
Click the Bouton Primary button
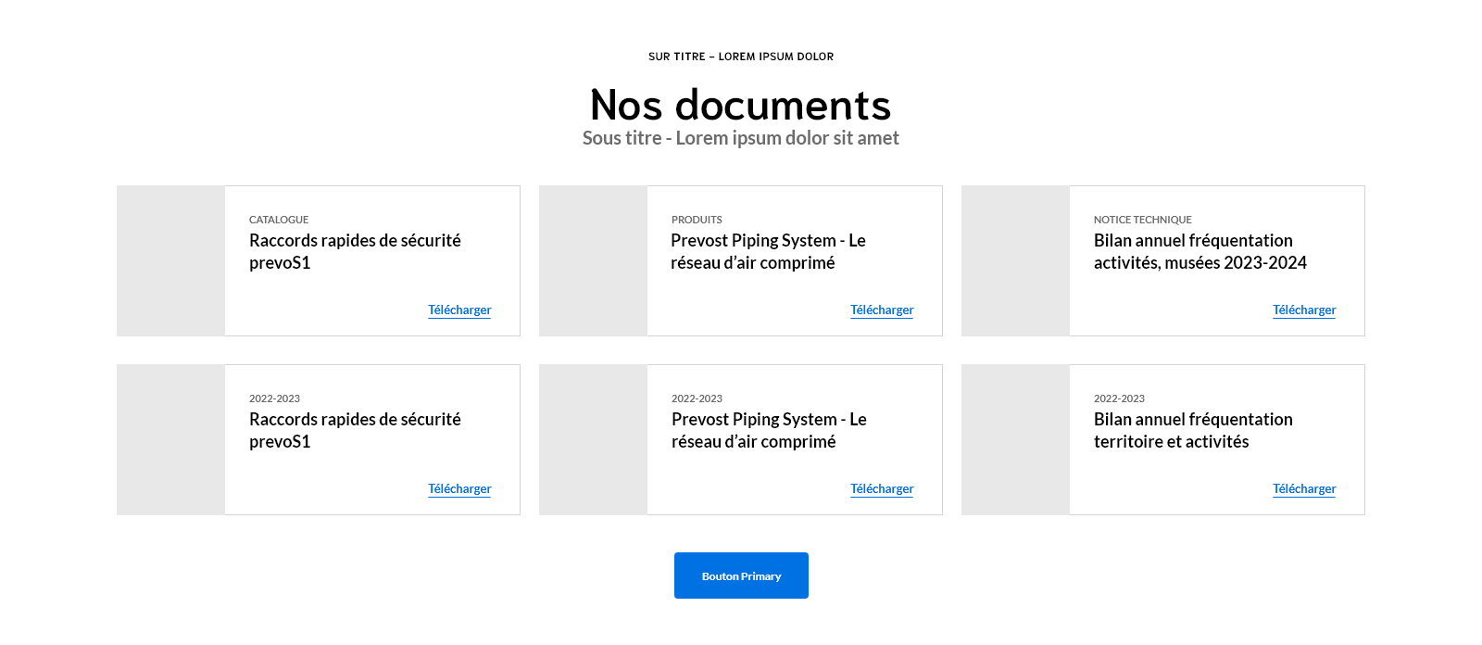click(741, 575)
